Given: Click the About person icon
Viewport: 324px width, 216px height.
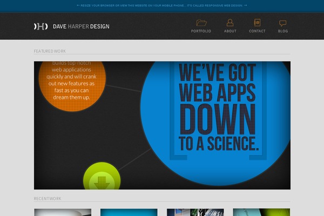Looking at the screenshot, I should tap(230, 23).
